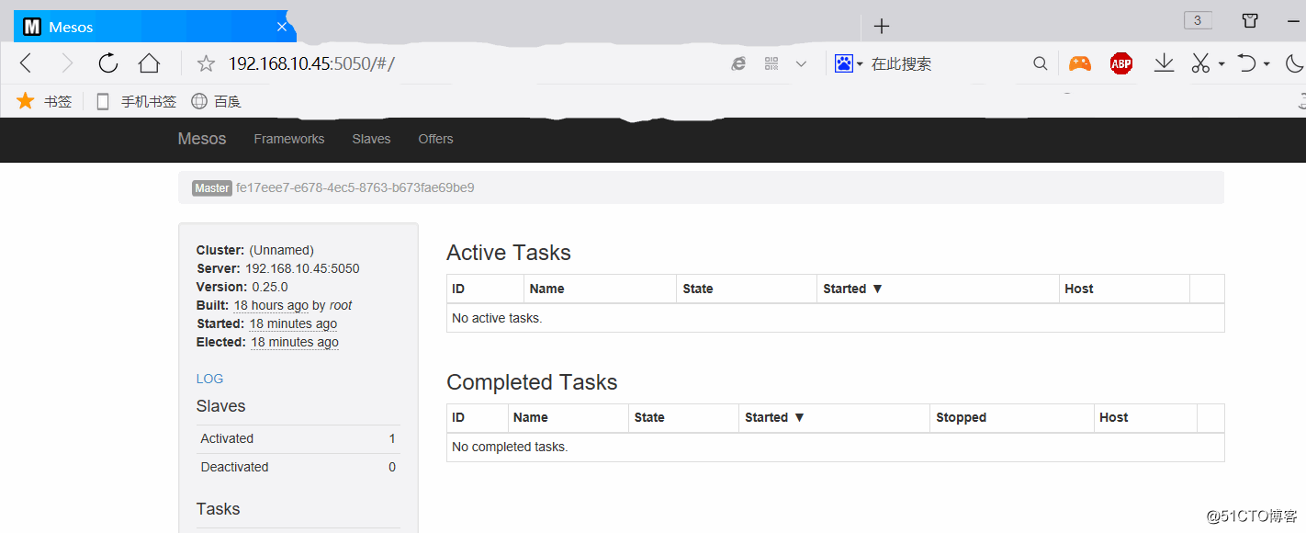
Task: Click the Cluster (Unnamed) text
Action: tap(255, 250)
